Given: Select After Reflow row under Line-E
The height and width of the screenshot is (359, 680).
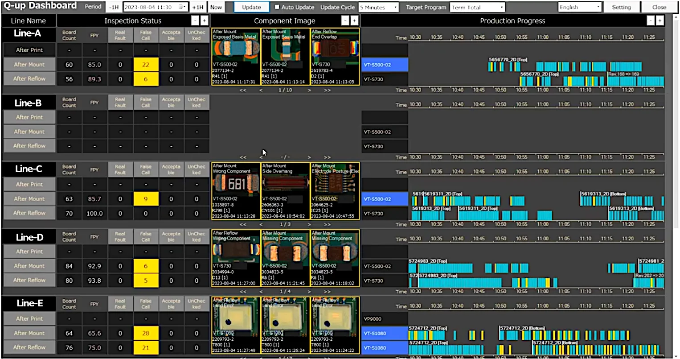Looking at the screenshot, I should pos(29,347).
